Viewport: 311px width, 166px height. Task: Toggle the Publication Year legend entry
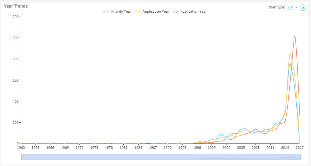click(193, 12)
